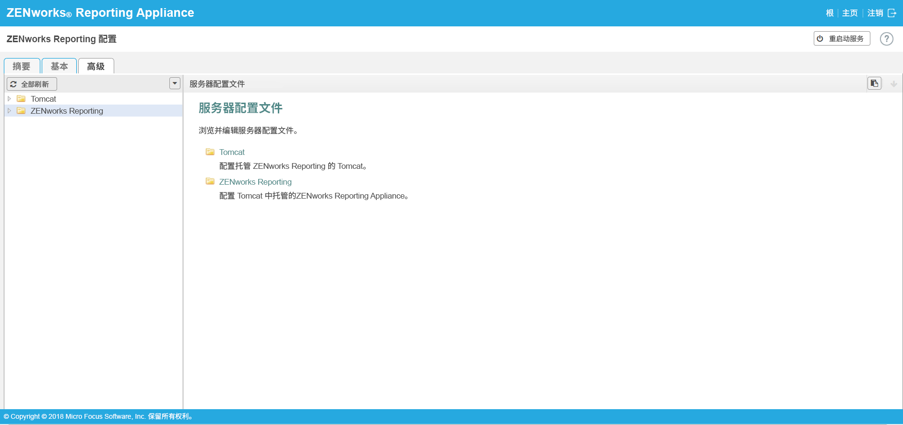This screenshot has height=425, width=903.
Task: Click the text 浏览并编辑服务器配置文件
Action: [248, 130]
